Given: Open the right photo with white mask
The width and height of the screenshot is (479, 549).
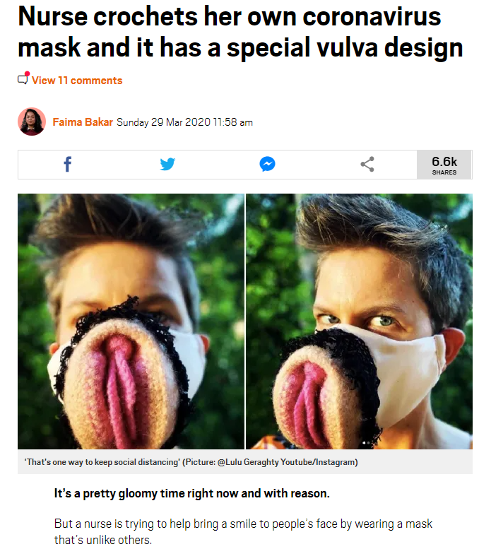Looking at the screenshot, I should click(359, 321).
